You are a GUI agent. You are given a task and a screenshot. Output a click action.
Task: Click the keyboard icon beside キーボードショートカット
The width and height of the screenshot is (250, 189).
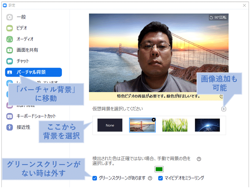click(x=10, y=116)
